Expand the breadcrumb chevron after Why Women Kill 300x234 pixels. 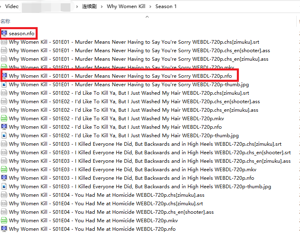[x=150, y=6]
